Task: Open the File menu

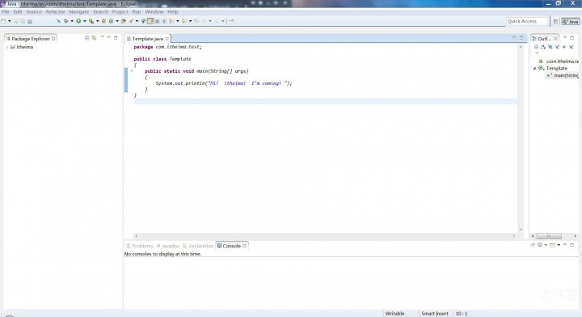Action: (6, 12)
